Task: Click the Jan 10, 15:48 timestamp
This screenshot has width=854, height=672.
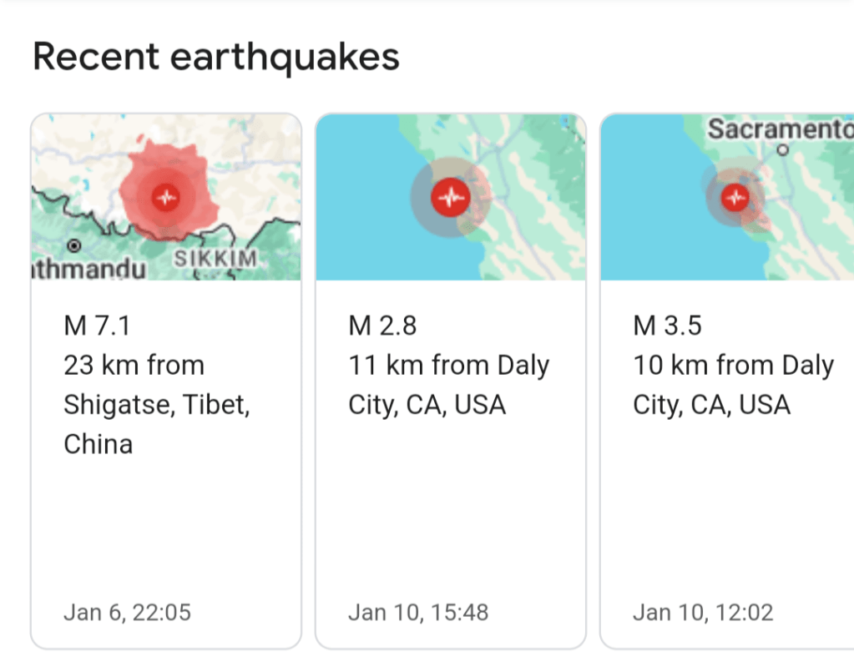Action: pos(417,612)
